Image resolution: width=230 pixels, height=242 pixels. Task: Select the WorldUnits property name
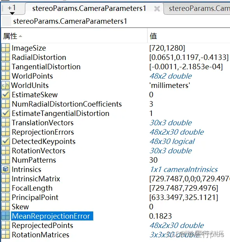30,85
